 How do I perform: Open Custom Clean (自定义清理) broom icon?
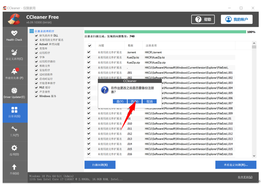tap(14, 52)
